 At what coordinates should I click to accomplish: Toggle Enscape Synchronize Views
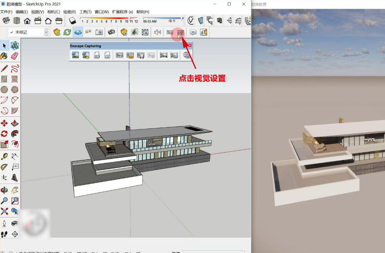78,32
